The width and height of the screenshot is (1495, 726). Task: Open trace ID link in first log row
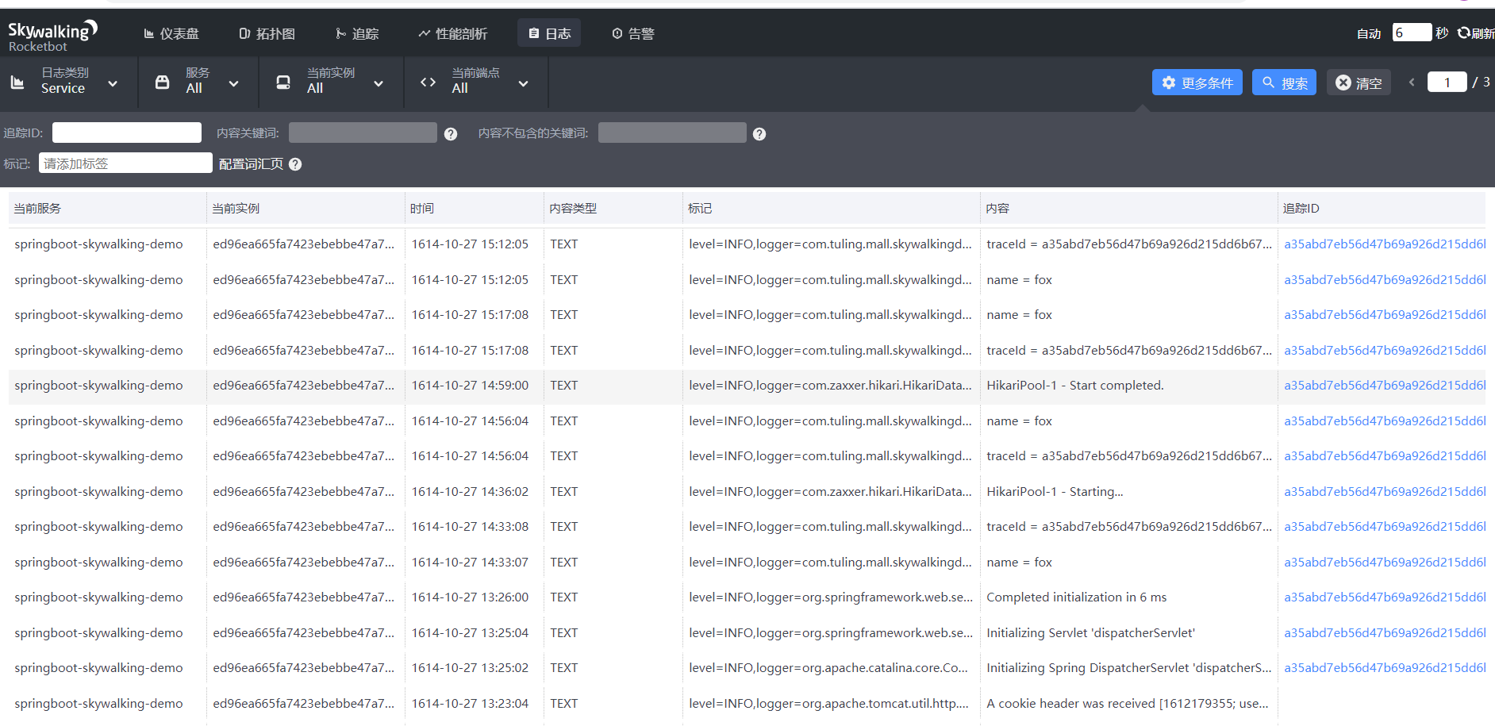tap(1384, 244)
